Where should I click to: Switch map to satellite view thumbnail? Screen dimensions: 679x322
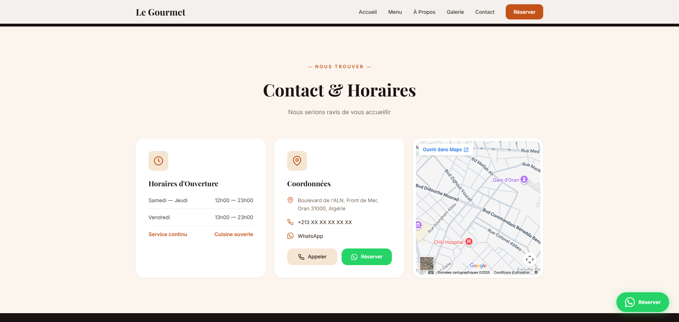click(x=426, y=263)
